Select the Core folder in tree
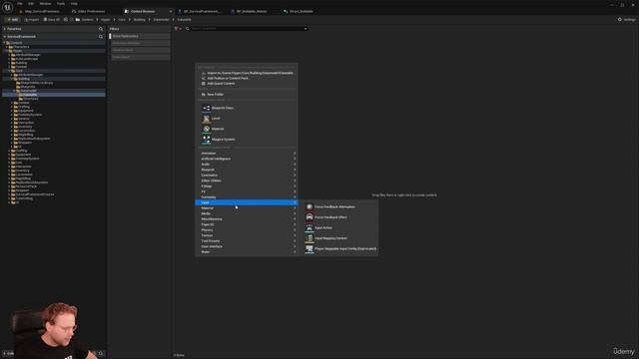The image size is (639, 359). [19, 71]
